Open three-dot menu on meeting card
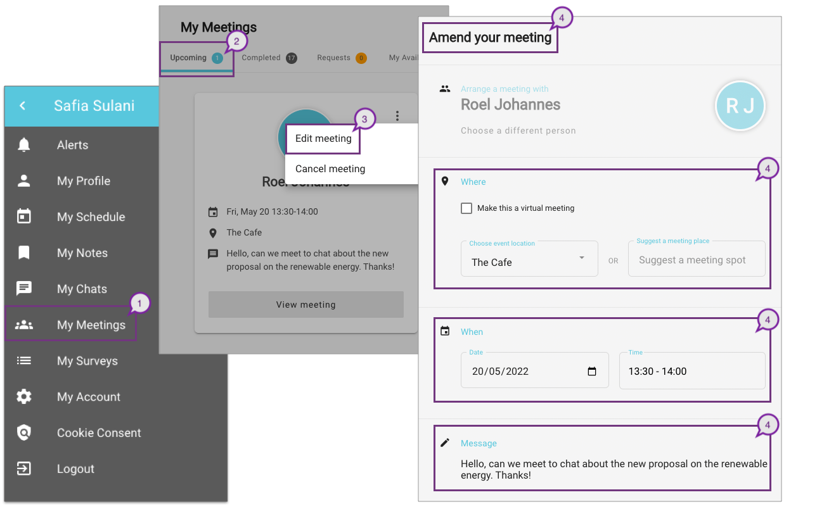Image resolution: width=836 pixels, height=509 pixels. pyautogui.click(x=397, y=116)
